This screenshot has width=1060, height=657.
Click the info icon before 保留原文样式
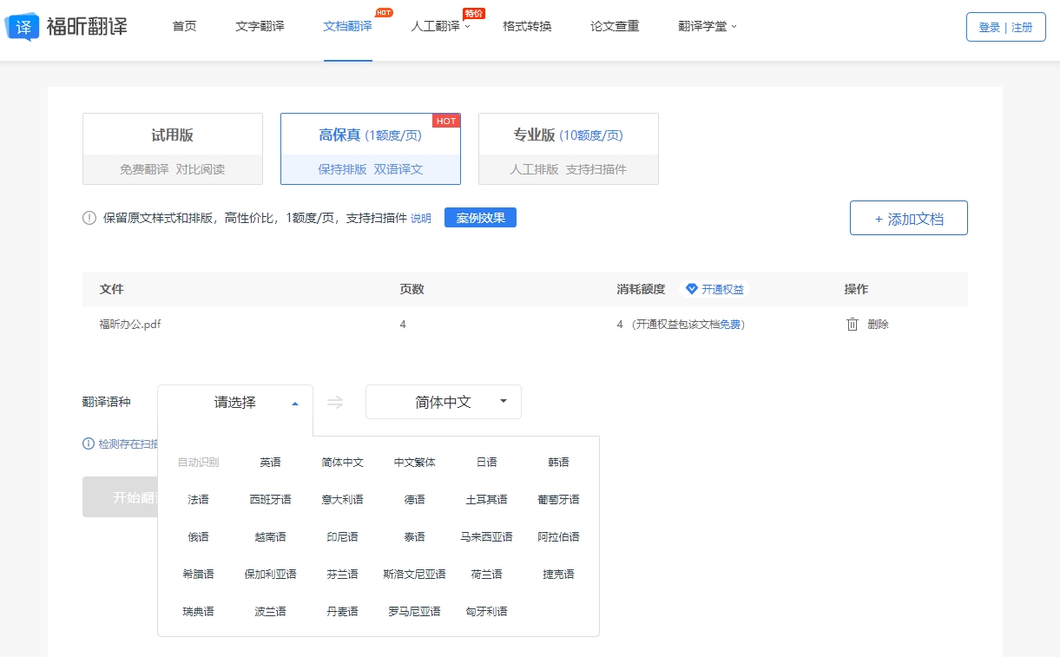click(89, 218)
